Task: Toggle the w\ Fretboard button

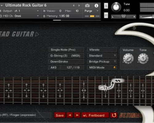Action: click(x=95, y=115)
